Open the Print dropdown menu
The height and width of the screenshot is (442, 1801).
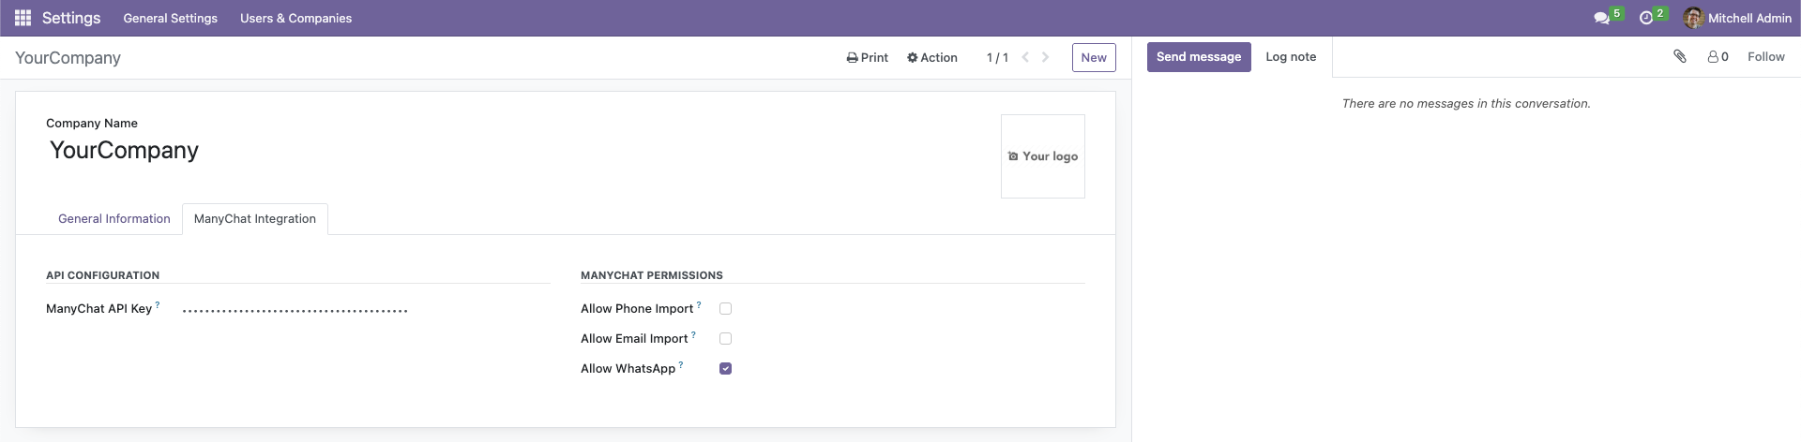(x=868, y=57)
